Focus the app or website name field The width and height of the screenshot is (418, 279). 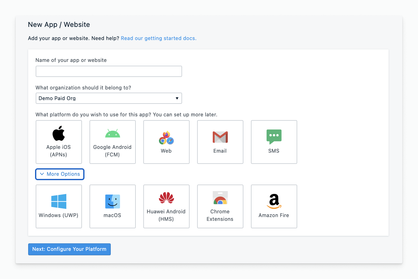tap(109, 71)
